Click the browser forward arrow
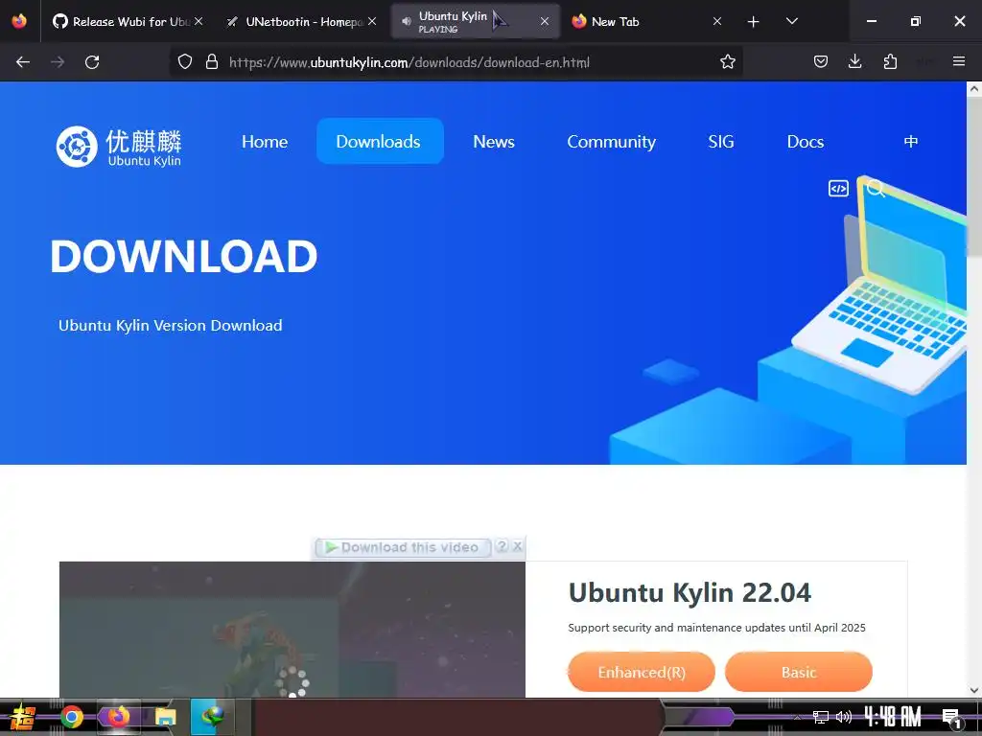This screenshot has width=982, height=736. coord(58,62)
